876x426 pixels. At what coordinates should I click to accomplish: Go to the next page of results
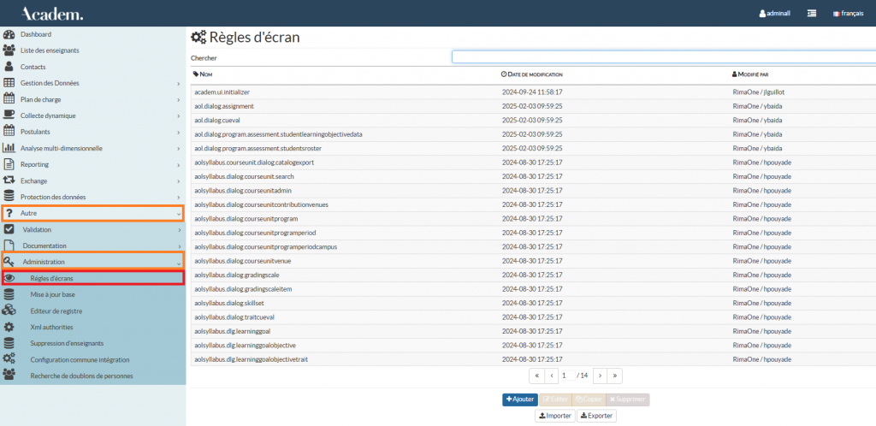pos(600,376)
